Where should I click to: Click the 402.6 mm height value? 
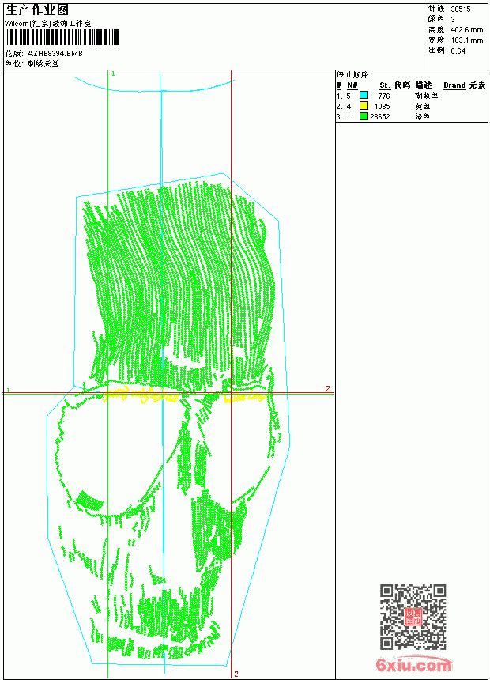click(x=466, y=29)
